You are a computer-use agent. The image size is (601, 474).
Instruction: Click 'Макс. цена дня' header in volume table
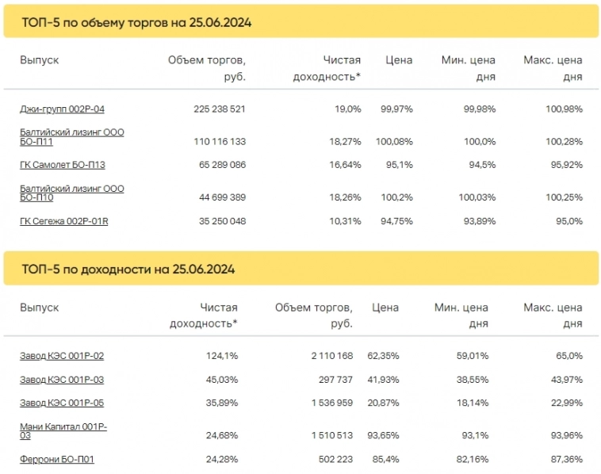tap(553, 68)
